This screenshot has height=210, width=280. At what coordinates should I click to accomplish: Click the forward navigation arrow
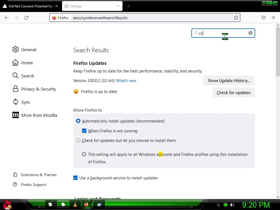tap(16, 18)
